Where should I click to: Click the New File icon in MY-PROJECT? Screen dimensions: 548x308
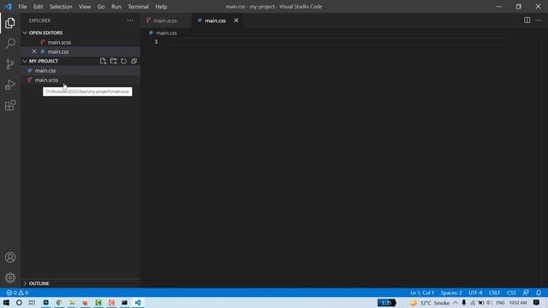103,61
